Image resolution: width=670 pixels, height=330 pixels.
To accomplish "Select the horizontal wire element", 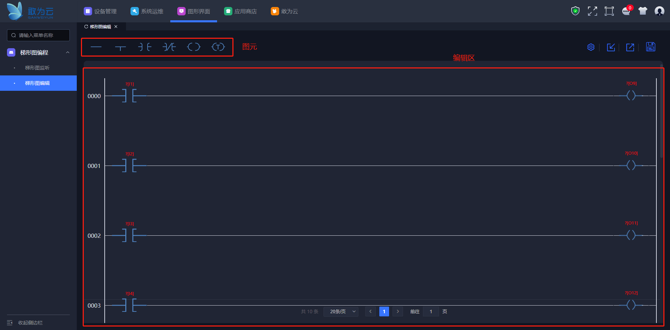I will [96, 47].
